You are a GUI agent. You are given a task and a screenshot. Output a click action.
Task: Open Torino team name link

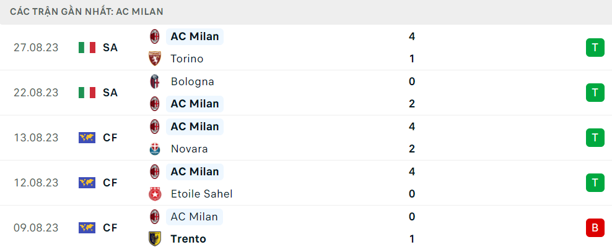(187, 59)
